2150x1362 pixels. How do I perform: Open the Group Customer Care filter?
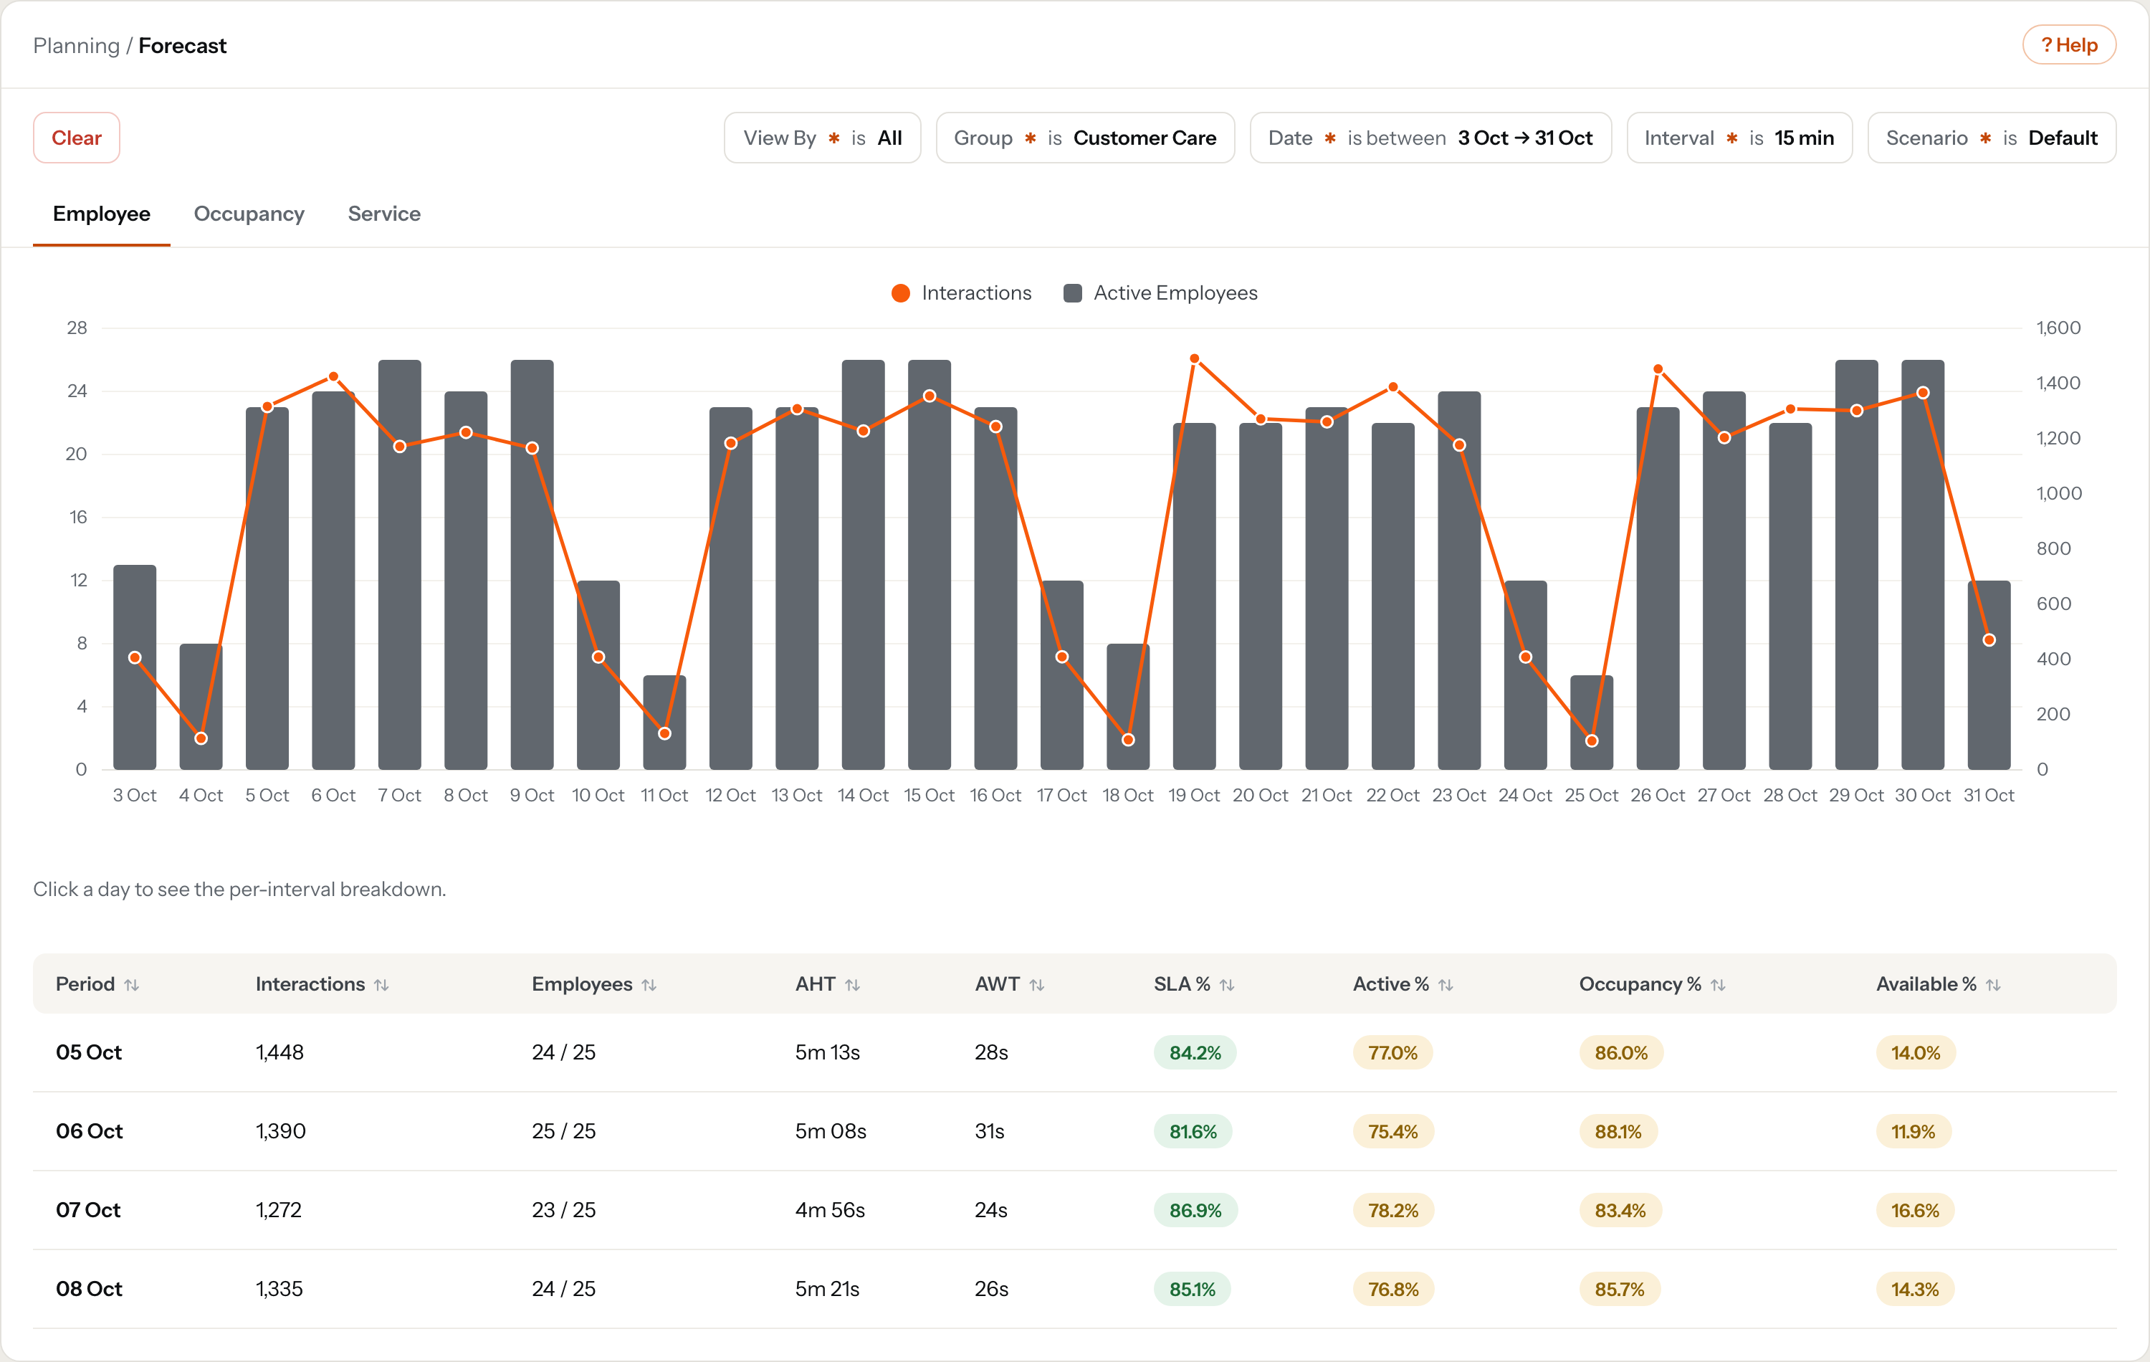click(1085, 138)
